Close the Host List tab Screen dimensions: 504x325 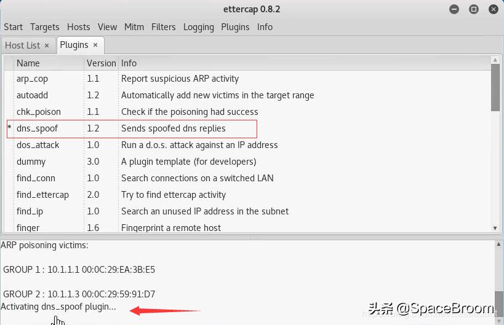[x=47, y=45]
